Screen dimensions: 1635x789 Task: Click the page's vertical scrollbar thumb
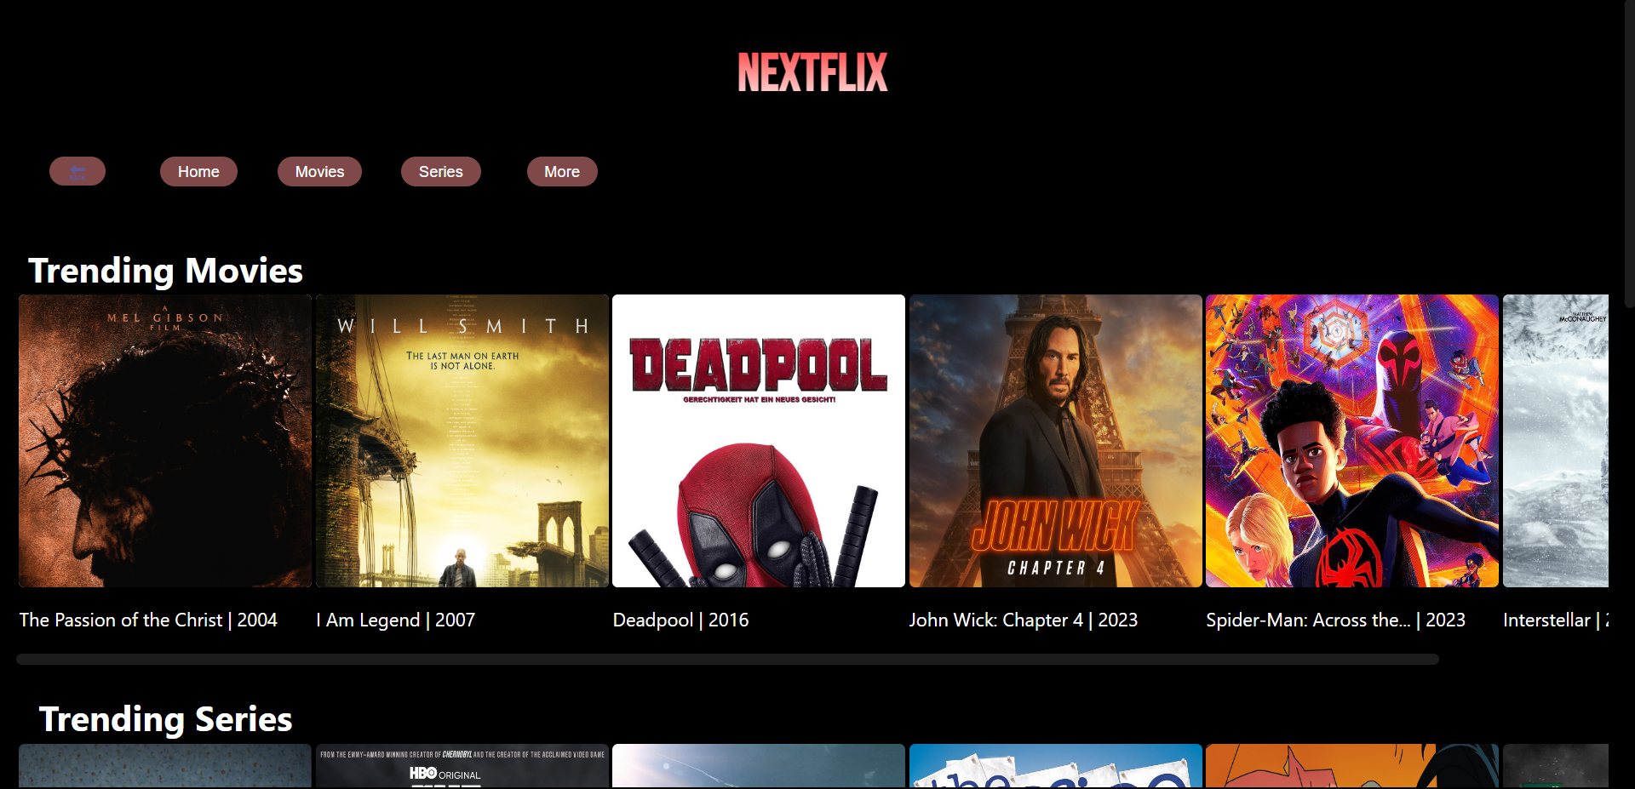click(1629, 153)
